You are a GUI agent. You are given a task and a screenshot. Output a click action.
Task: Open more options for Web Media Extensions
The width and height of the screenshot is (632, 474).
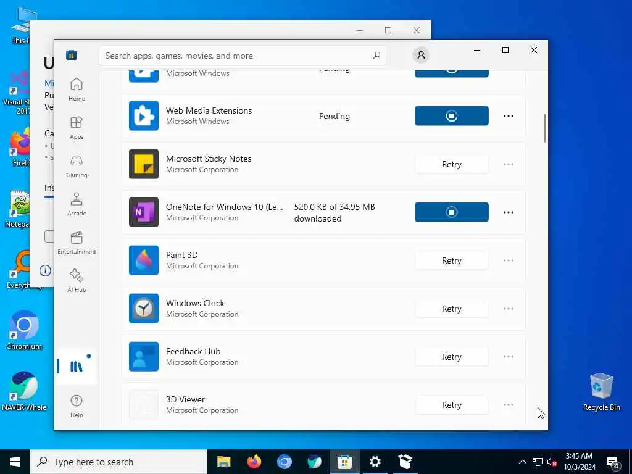tap(509, 116)
